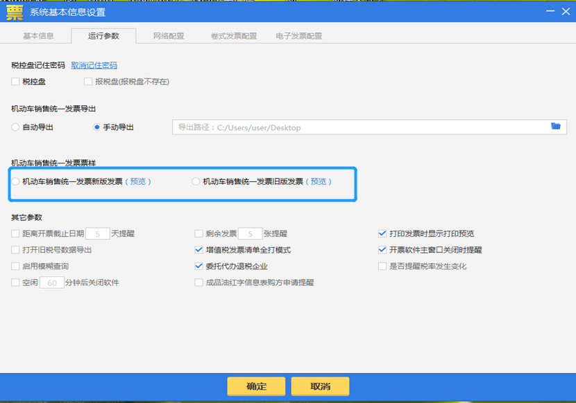Select 机动车销售统一发票新版发票 radio option

click(x=15, y=181)
